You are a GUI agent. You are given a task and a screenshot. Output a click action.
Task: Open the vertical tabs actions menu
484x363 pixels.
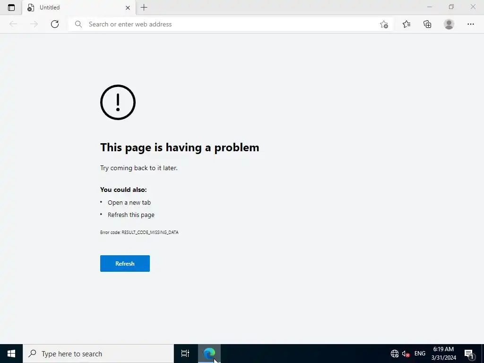(x=11, y=8)
